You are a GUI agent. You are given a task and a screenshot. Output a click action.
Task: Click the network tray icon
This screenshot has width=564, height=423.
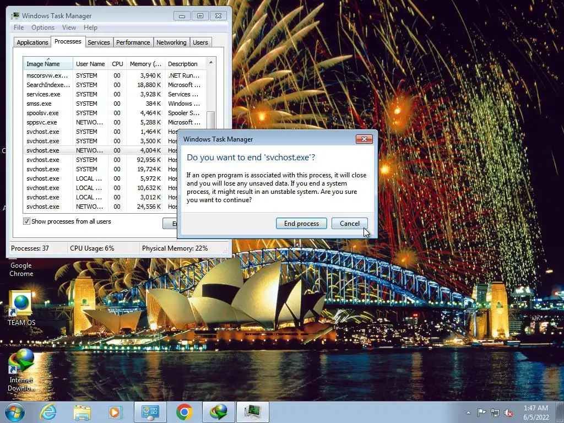495,413
